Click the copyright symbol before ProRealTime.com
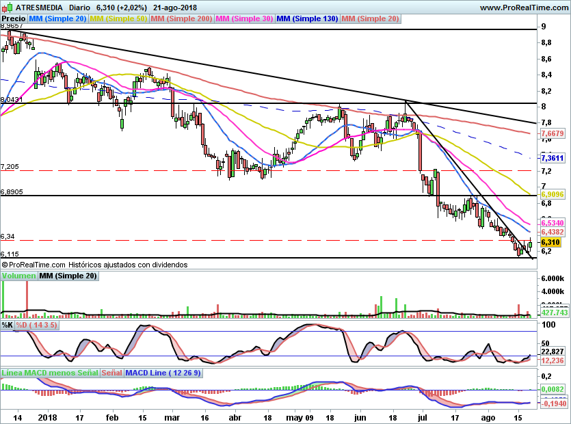The height and width of the screenshot is (424, 571). 5,264
